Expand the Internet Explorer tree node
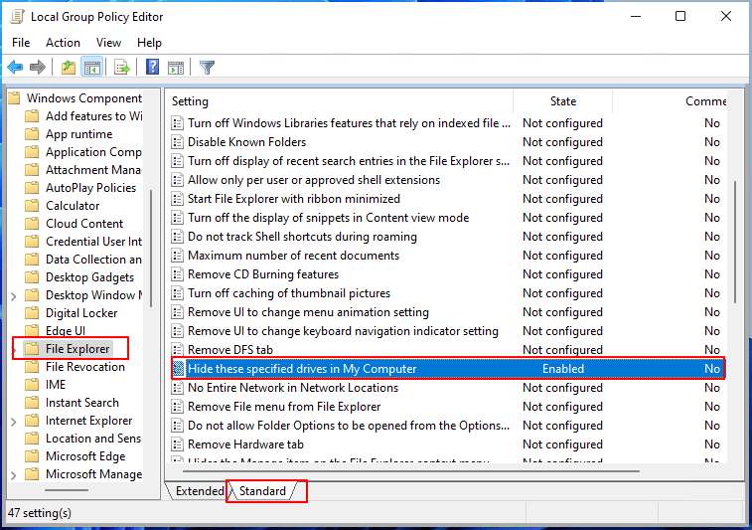Screen dimensions: 752x530 point(13,421)
